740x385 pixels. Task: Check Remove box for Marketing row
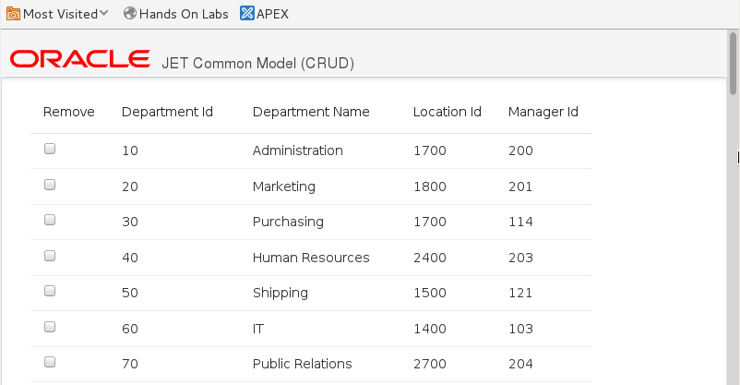point(50,185)
